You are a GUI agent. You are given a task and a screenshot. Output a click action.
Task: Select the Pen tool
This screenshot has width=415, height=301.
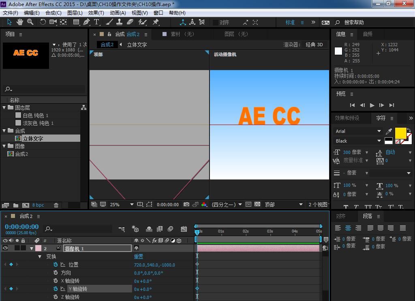[x=86, y=22]
